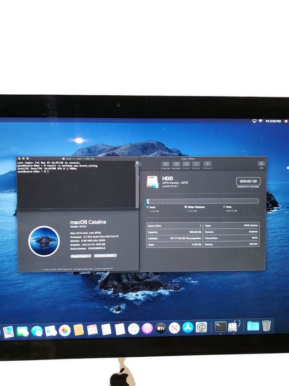
Task: Click the Software Update button
Action: (x=105, y=255)
